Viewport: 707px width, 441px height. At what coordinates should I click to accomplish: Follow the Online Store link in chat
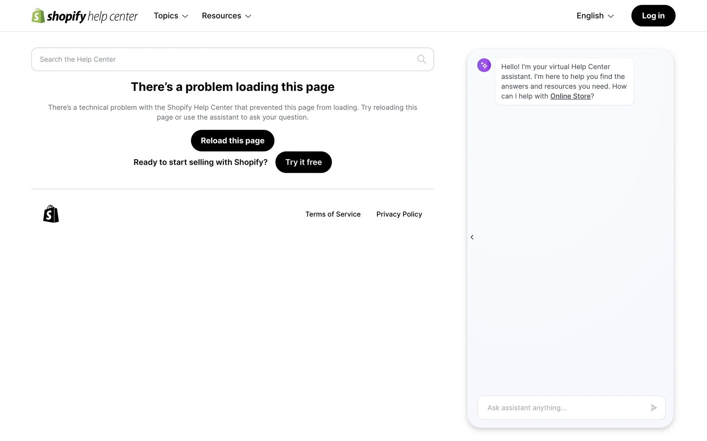point(570,96)
